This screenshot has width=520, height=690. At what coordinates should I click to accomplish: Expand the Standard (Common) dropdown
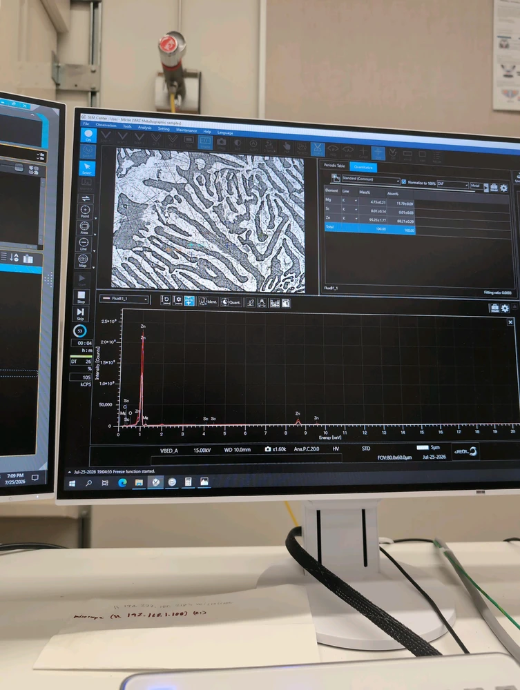[370, 179]
